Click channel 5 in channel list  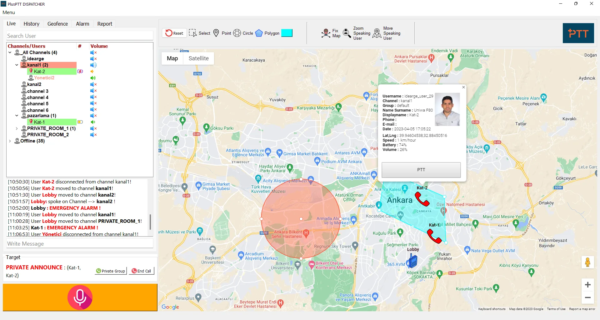pyautogui.click(x=35, y=104)
